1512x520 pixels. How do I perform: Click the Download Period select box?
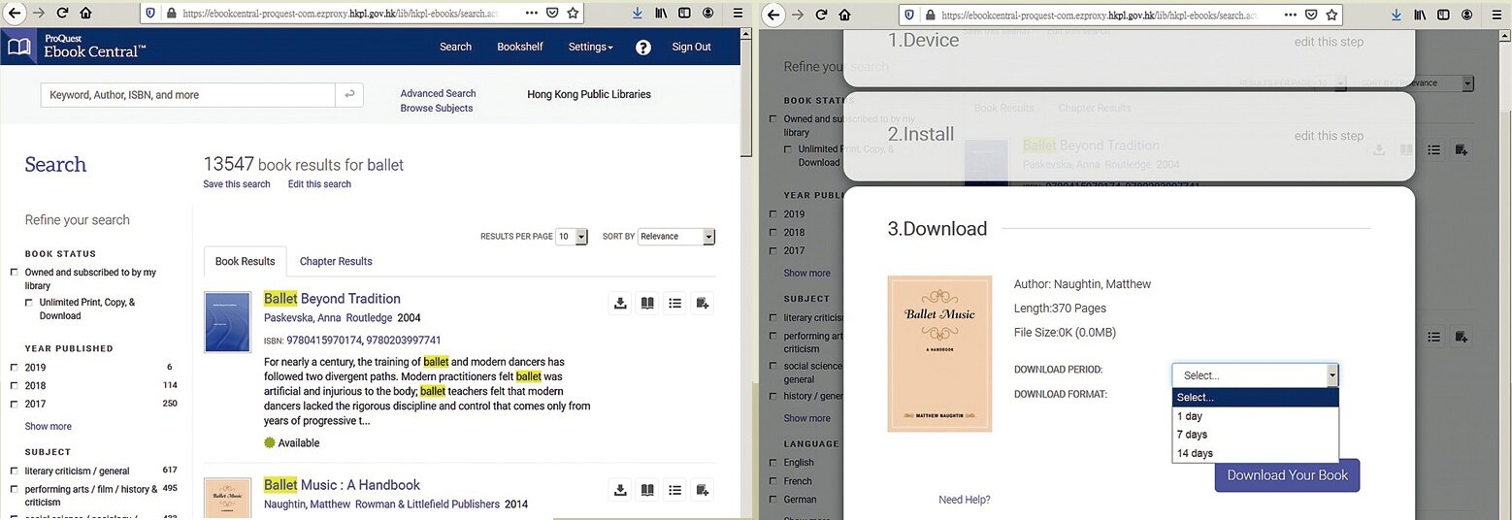coord(1255,375)
